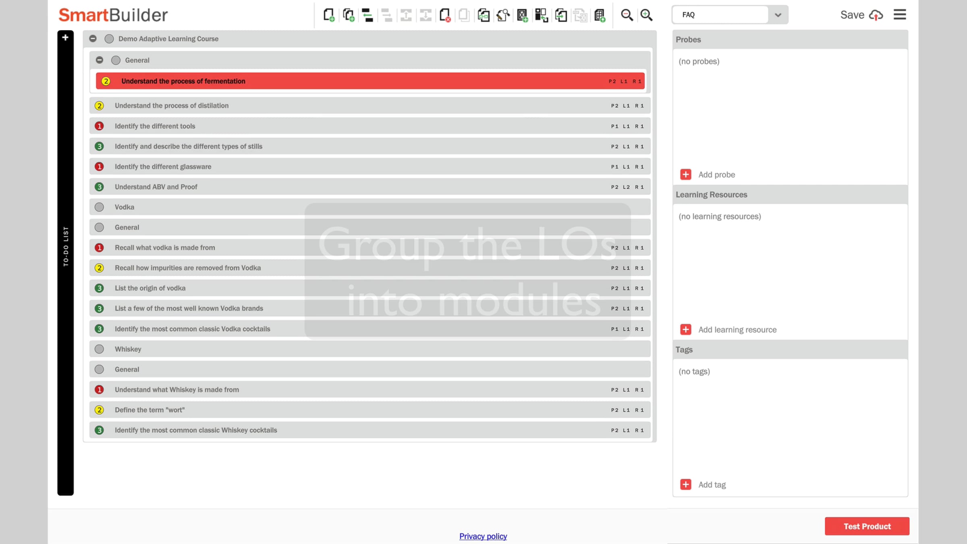Open the FAQ dropdown arrow

[778, 15]
